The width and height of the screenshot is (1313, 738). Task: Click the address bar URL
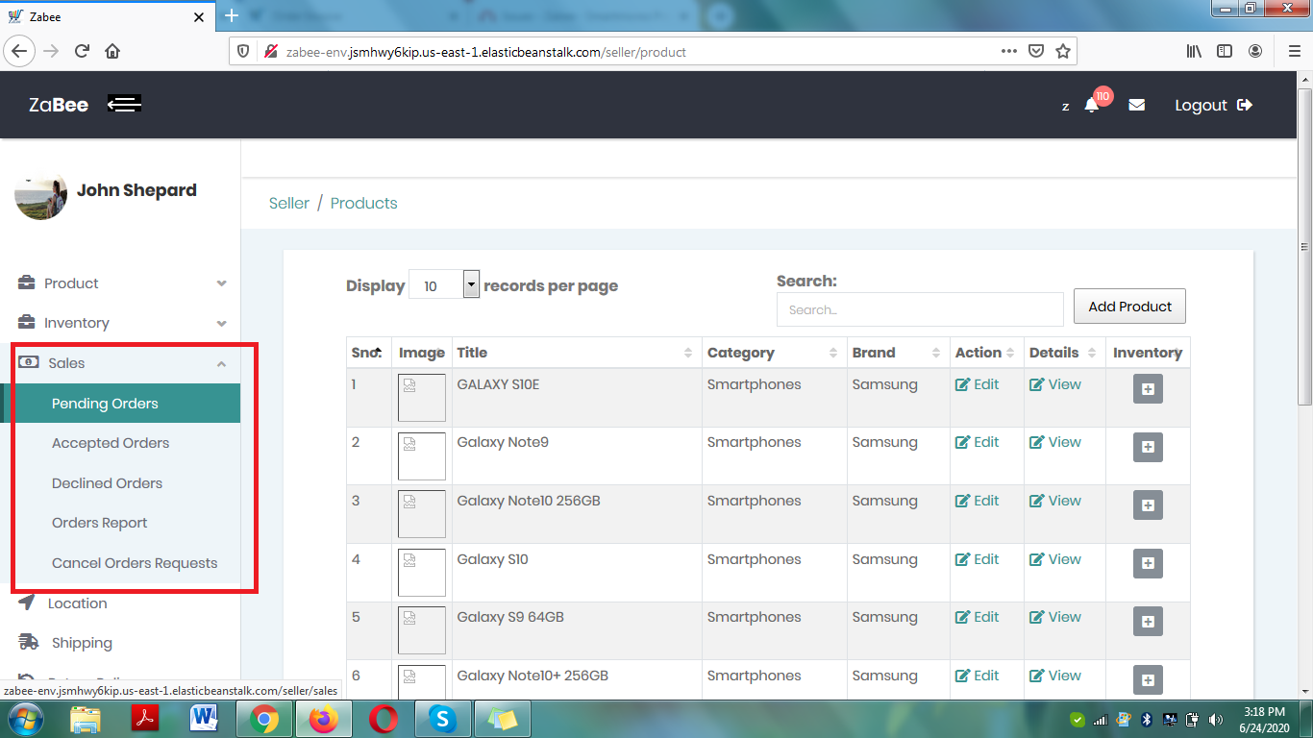tap(486, 52)
